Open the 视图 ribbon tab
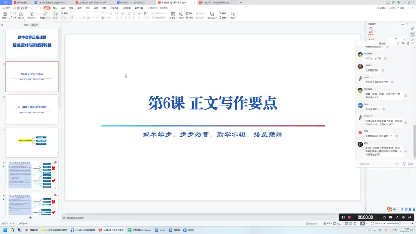The image size is (416, 234). click(104, 8)
